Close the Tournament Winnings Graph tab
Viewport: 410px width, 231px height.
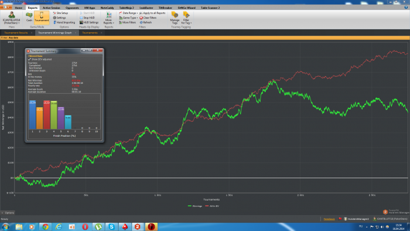[76, 33]
